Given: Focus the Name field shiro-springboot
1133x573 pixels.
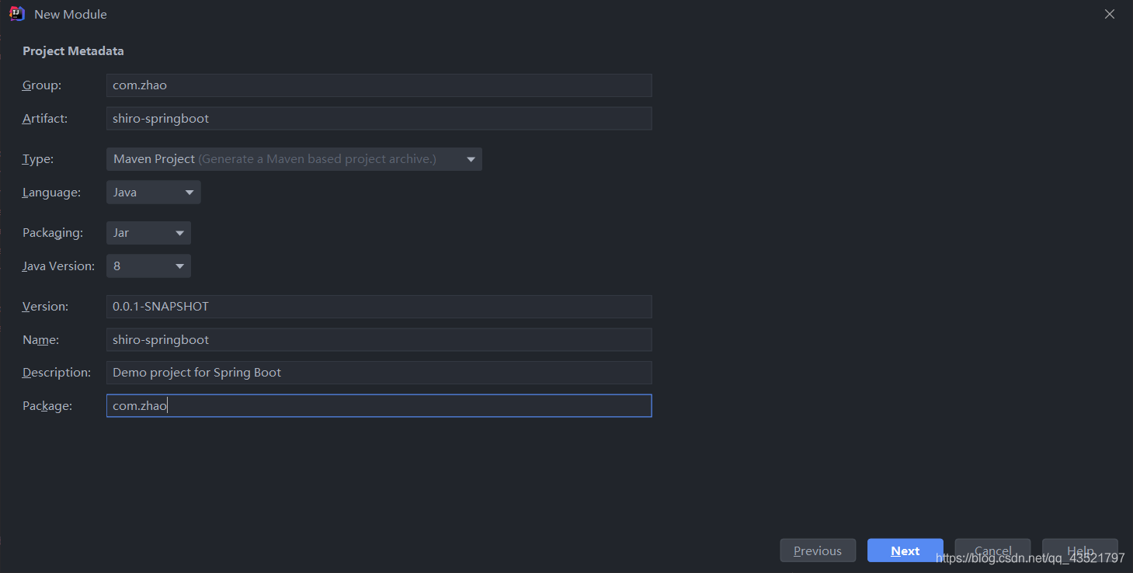Looking at the screenshot, I should click(x=379, y=339).
